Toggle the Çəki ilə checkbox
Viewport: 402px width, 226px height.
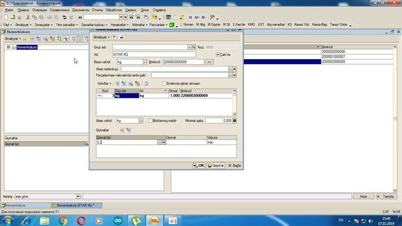218,55
